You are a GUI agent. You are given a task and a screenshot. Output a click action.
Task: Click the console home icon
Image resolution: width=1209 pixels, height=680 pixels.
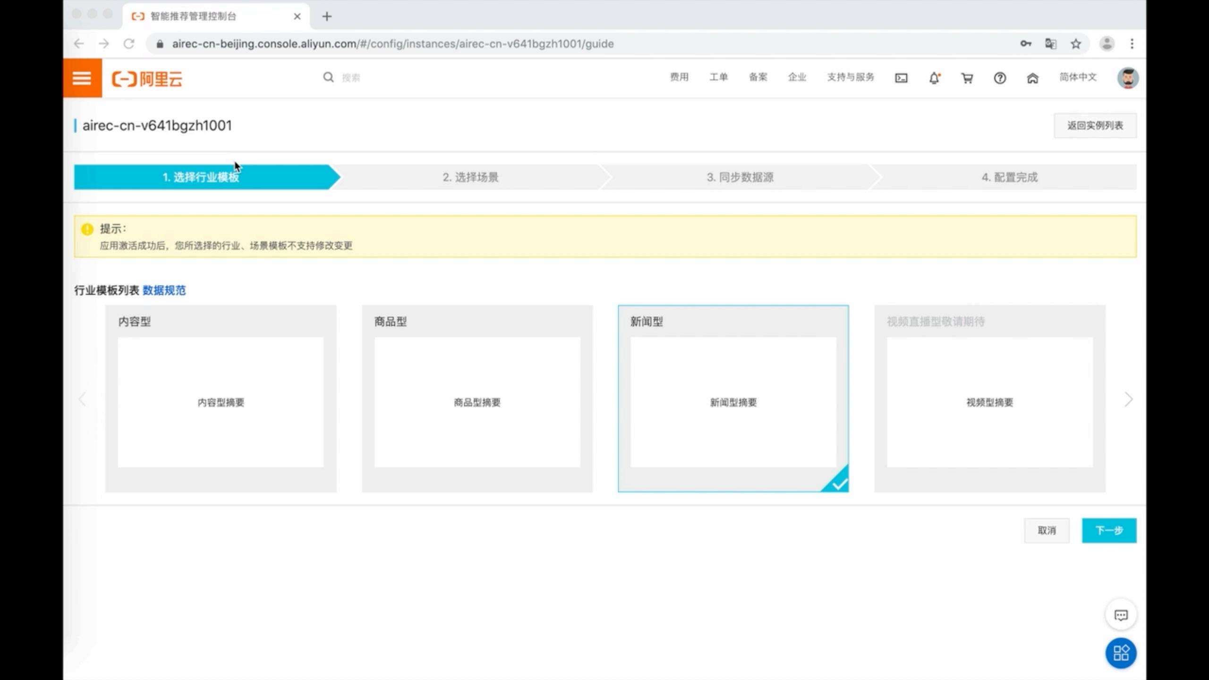click(1032, 77)
